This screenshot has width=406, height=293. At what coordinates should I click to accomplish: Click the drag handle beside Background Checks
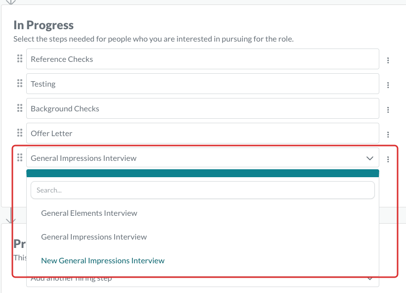[x=20, y=108]
